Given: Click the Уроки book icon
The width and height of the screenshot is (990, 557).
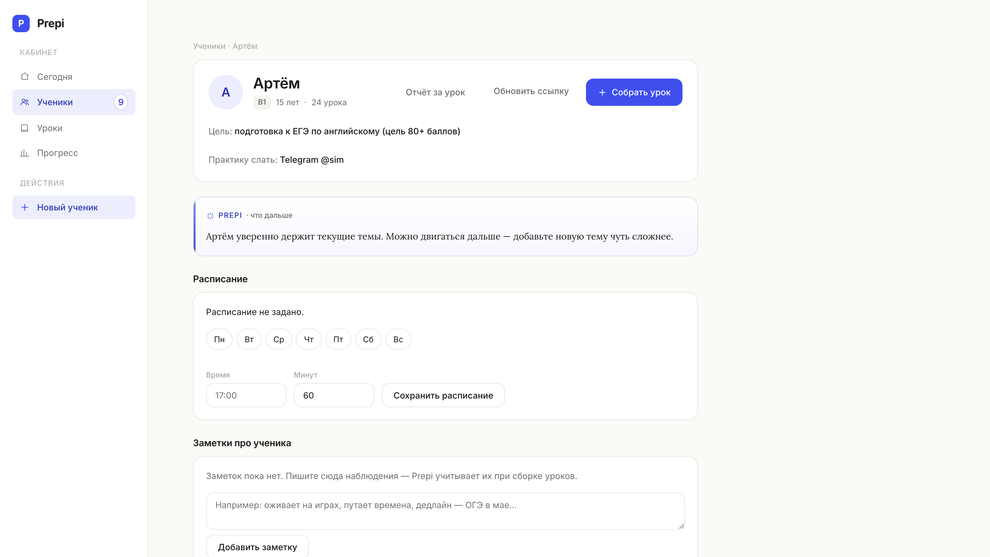Looking at the screenshot, I should point(25,128).
